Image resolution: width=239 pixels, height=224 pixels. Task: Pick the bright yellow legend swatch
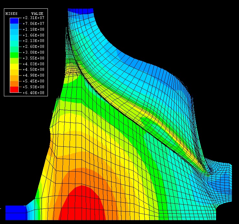[x=14, y=67]
